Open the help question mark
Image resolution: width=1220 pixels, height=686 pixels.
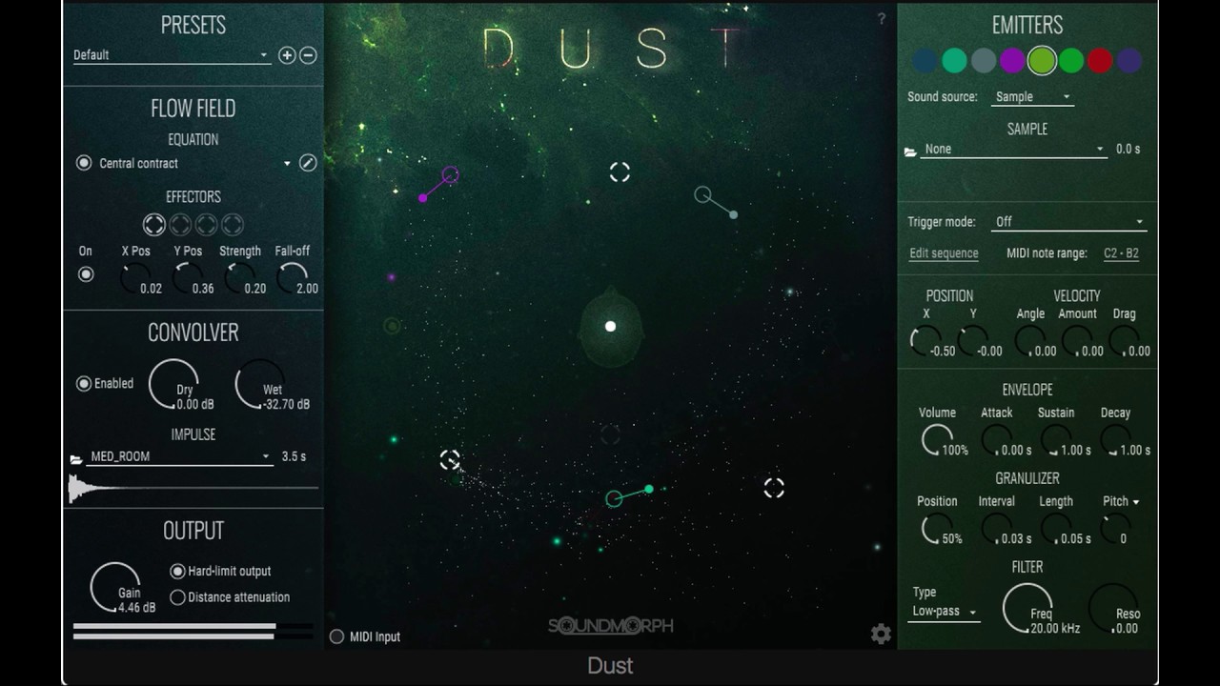tap(881, 19)
